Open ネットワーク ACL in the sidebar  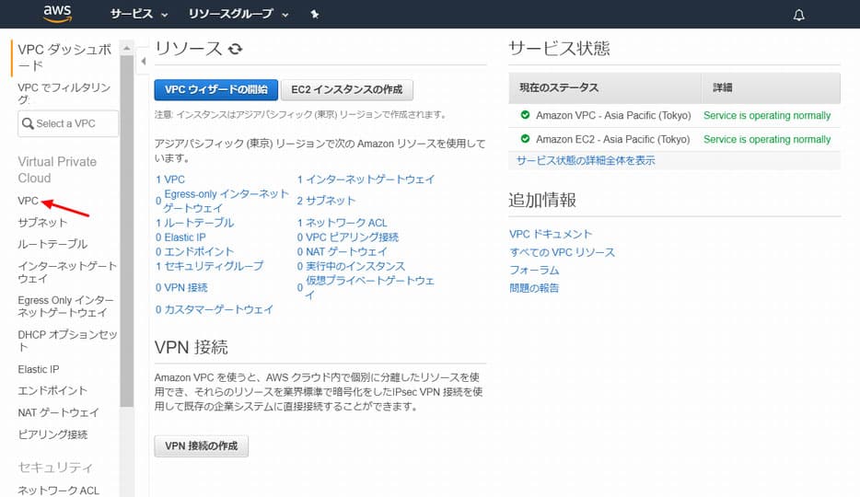pos(58,491)
